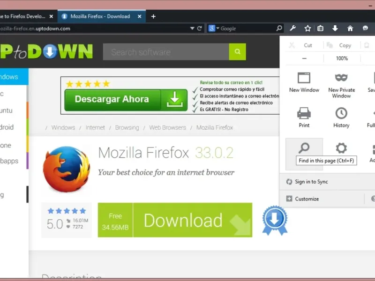
Task: Open the Windows breadcrumb link
Action: pyautogui.click(x=63, y=127)
